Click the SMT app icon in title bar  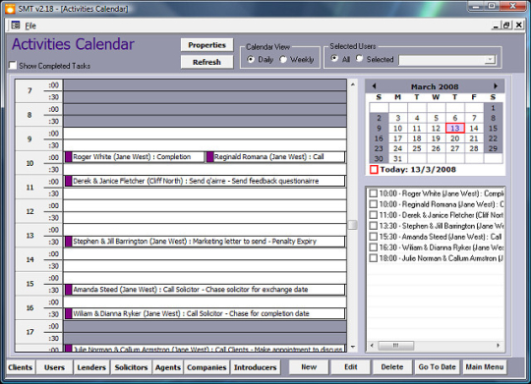click(10, 8)
